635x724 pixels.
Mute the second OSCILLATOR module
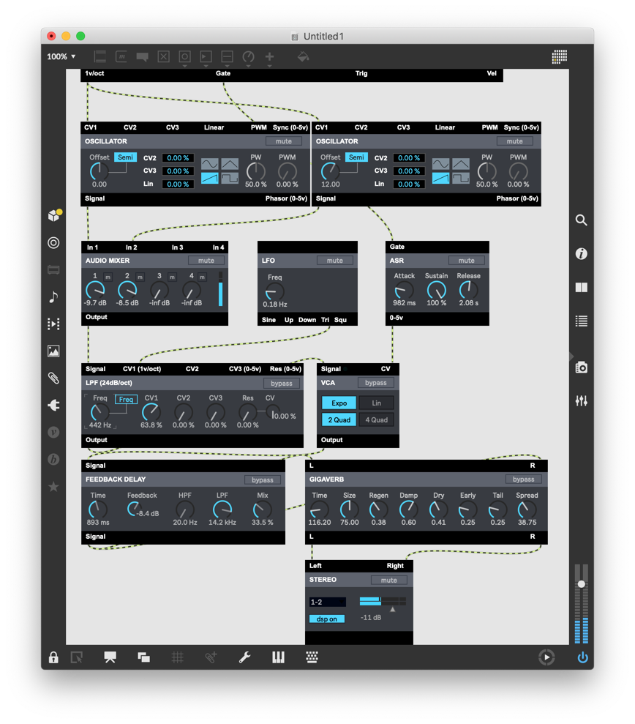[514, 141]
